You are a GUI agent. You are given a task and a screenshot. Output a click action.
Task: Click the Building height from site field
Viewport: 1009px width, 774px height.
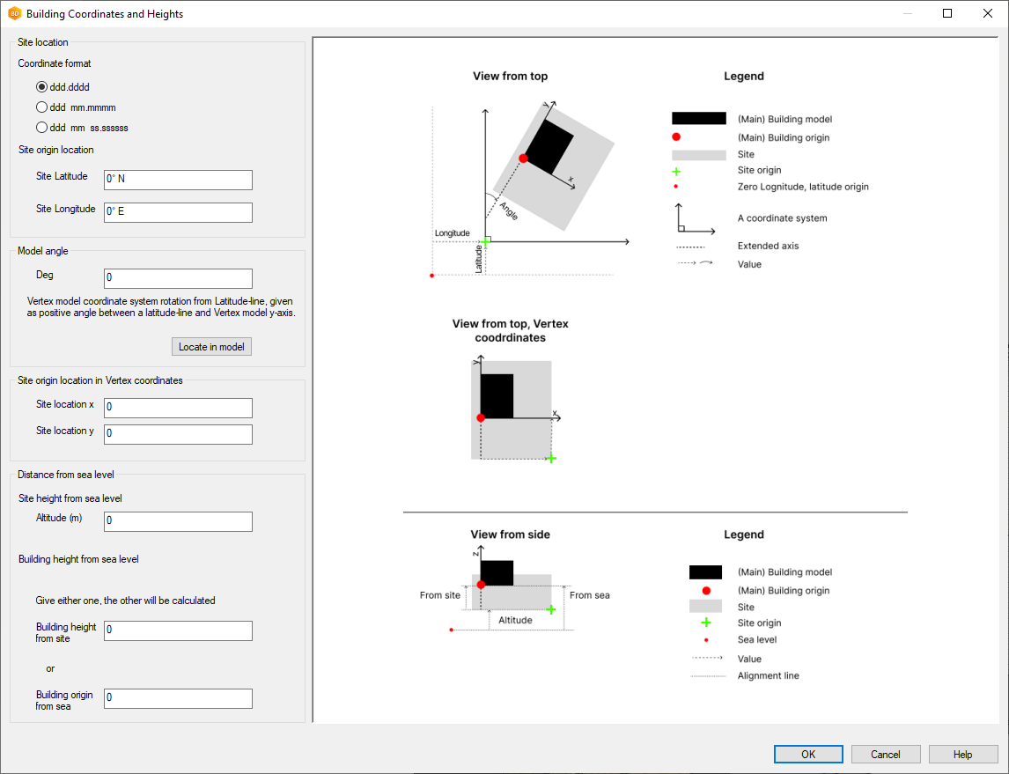(x=178, y=630)
